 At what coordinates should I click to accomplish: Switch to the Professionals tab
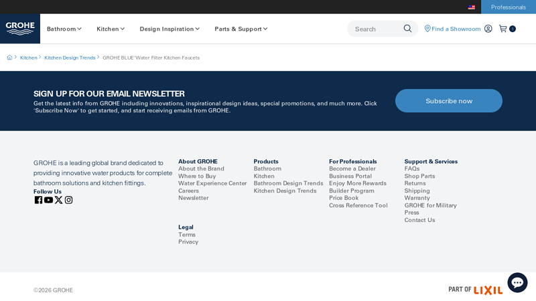tap(508, 7)
